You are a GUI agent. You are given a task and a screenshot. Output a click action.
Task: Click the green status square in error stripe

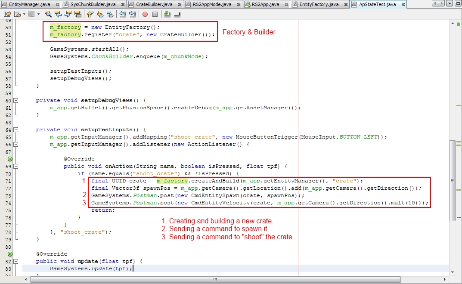click(x=459, y=24)
